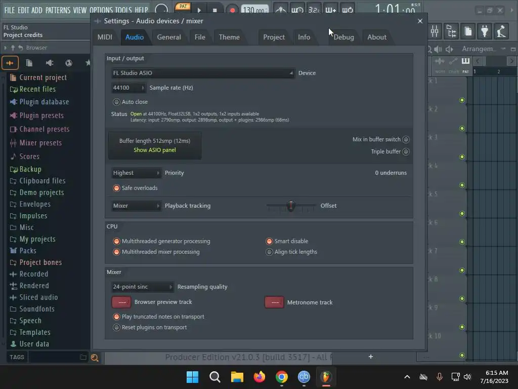Select the browser globe filter icon
Screen dimensions: 518x389
pos(69,63)
